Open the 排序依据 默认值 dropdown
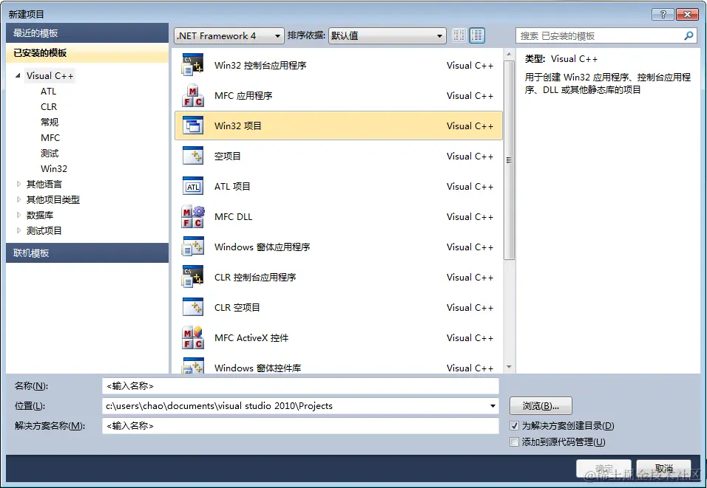The width and height of the screenshot is (707, 488). pos(387,35)
